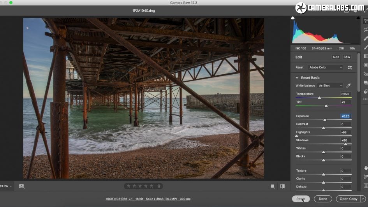This screenshot has width=368, height=207.
Task: Open the Adobe Color profile dropdown
Action: (325, 68)
